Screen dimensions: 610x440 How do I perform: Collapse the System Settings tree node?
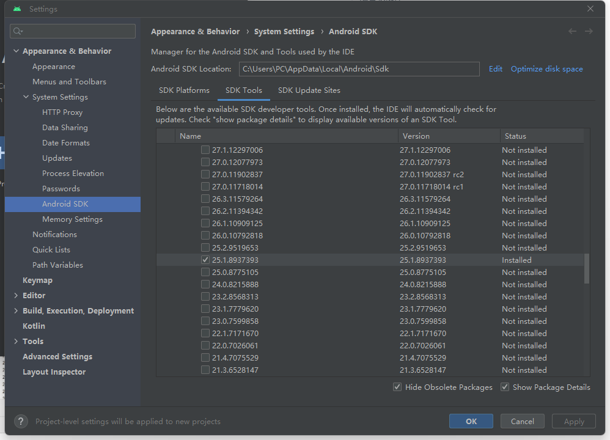click(x=26, y=97)
